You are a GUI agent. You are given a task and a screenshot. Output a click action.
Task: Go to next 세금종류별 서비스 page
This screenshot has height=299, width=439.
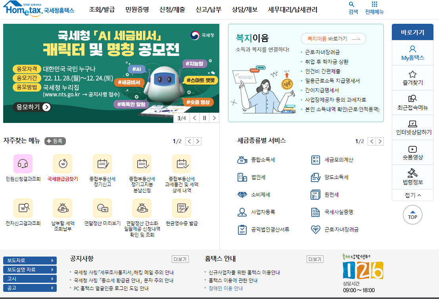(x=380, y=142)
